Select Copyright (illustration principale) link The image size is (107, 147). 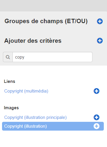point(35,117)
